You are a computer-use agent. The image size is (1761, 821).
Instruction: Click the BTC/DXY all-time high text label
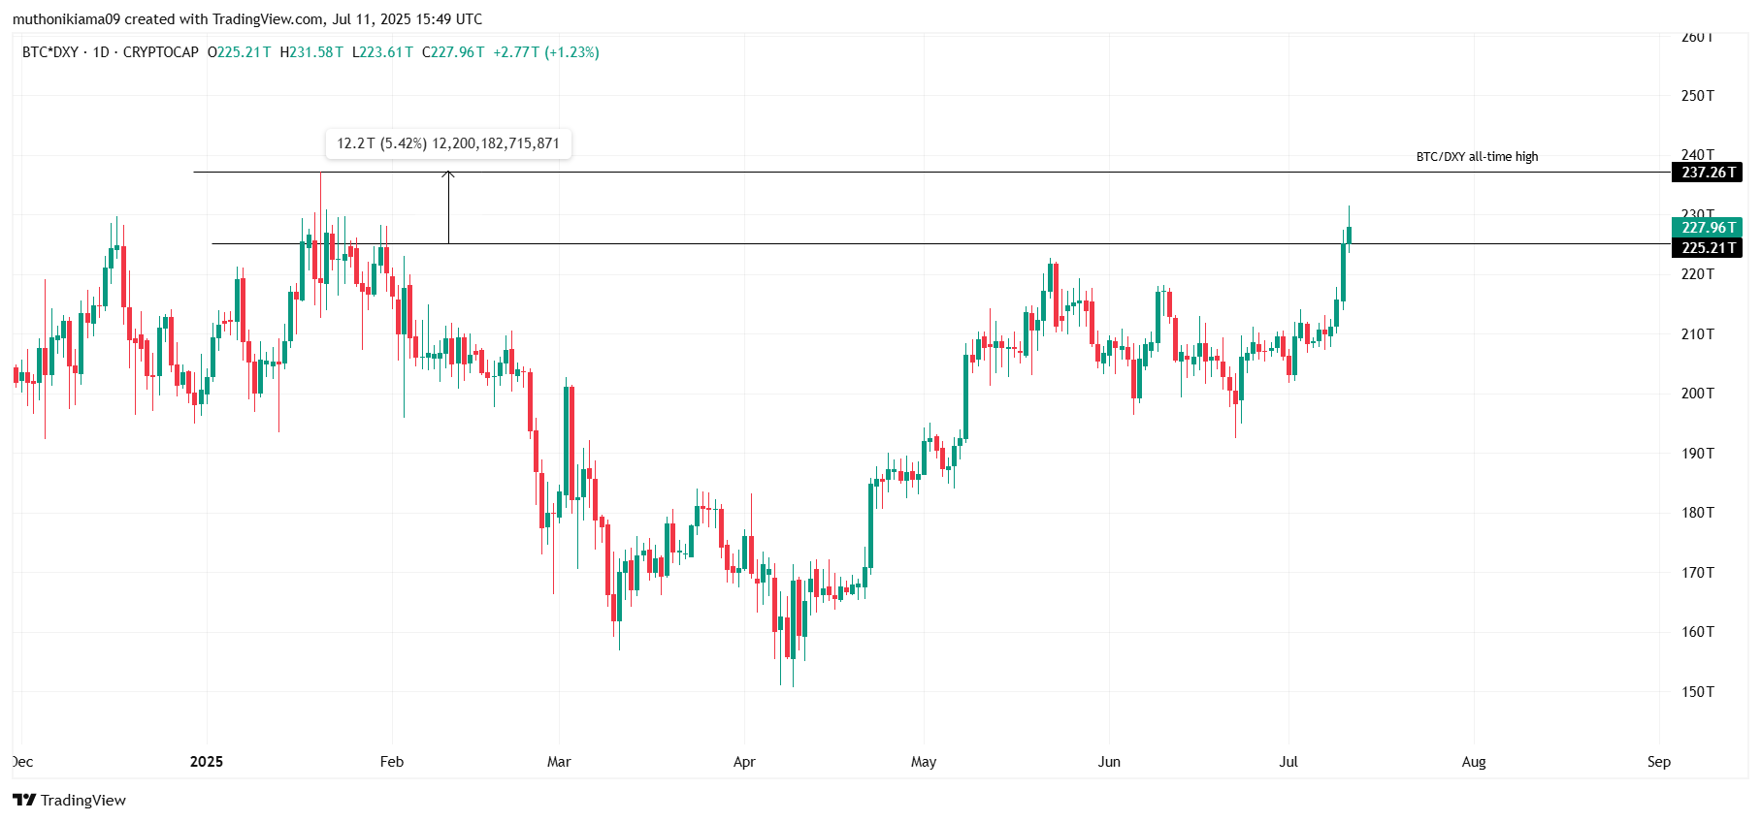tap(1477, 157)
